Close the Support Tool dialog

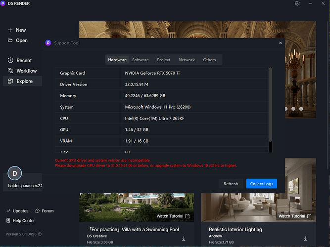[x=280, y=43]
